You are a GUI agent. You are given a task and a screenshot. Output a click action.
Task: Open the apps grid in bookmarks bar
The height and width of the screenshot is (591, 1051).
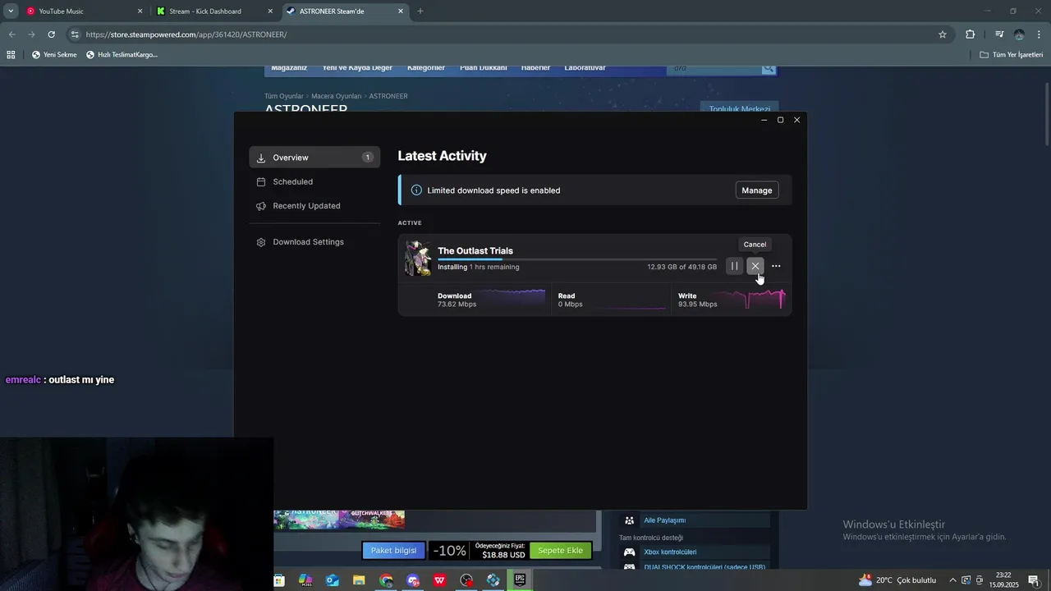click(x=11, y=55)
